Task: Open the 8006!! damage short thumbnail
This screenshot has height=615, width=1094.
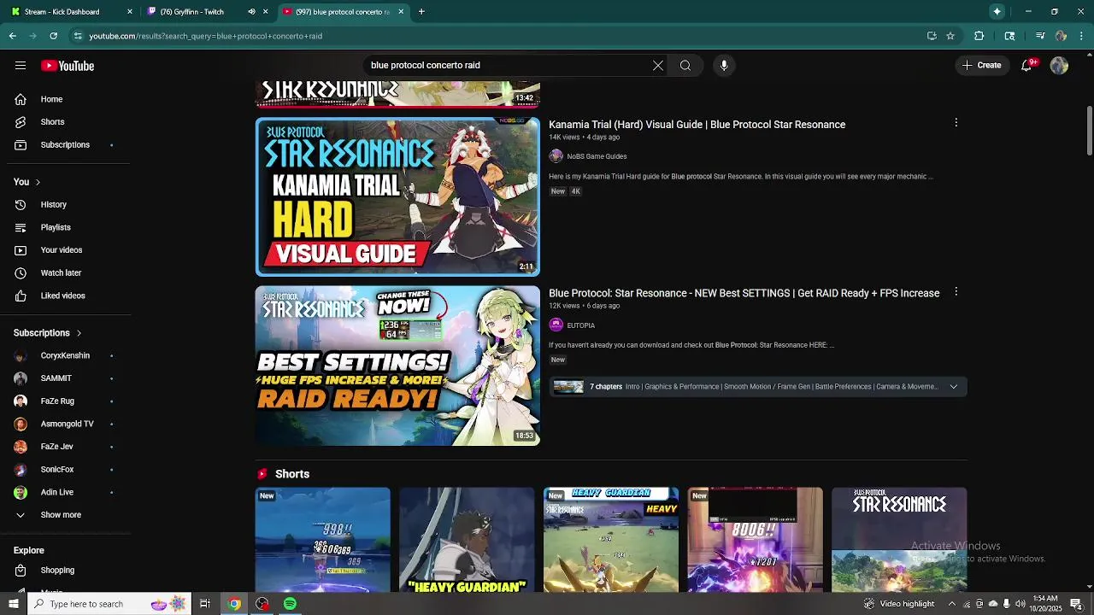Action: [x=756, y=540]
